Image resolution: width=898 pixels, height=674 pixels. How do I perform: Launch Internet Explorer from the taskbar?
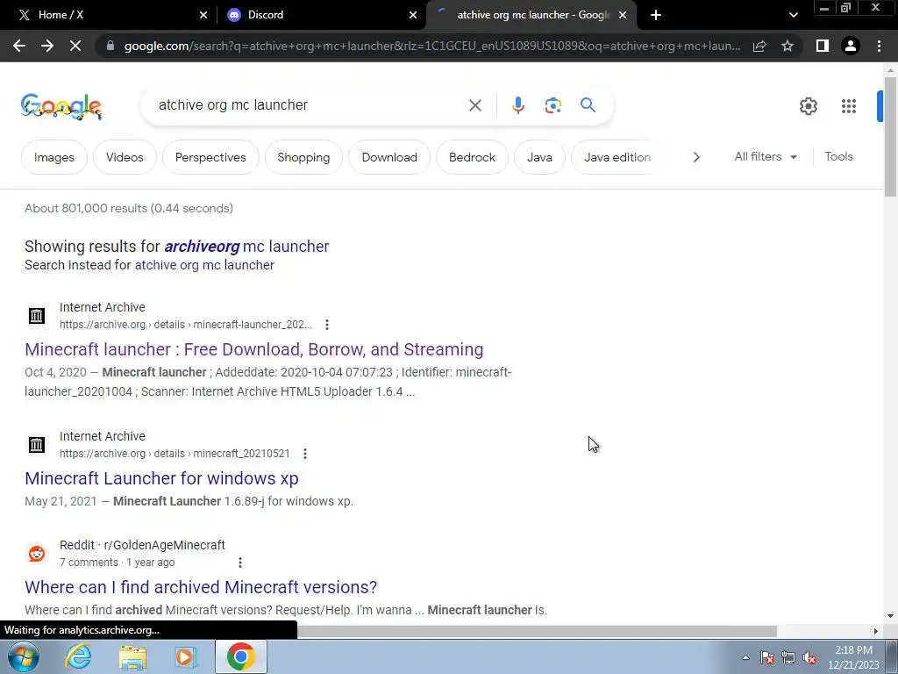pyautogui.click(x=78, y=656)
